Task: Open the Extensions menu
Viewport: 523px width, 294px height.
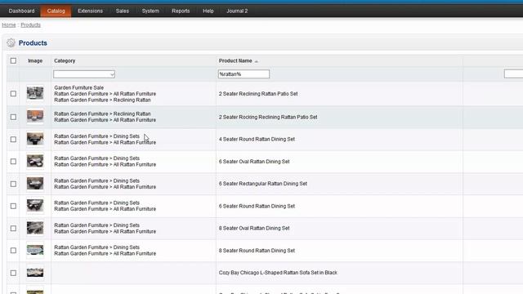Action: [91, 11]
